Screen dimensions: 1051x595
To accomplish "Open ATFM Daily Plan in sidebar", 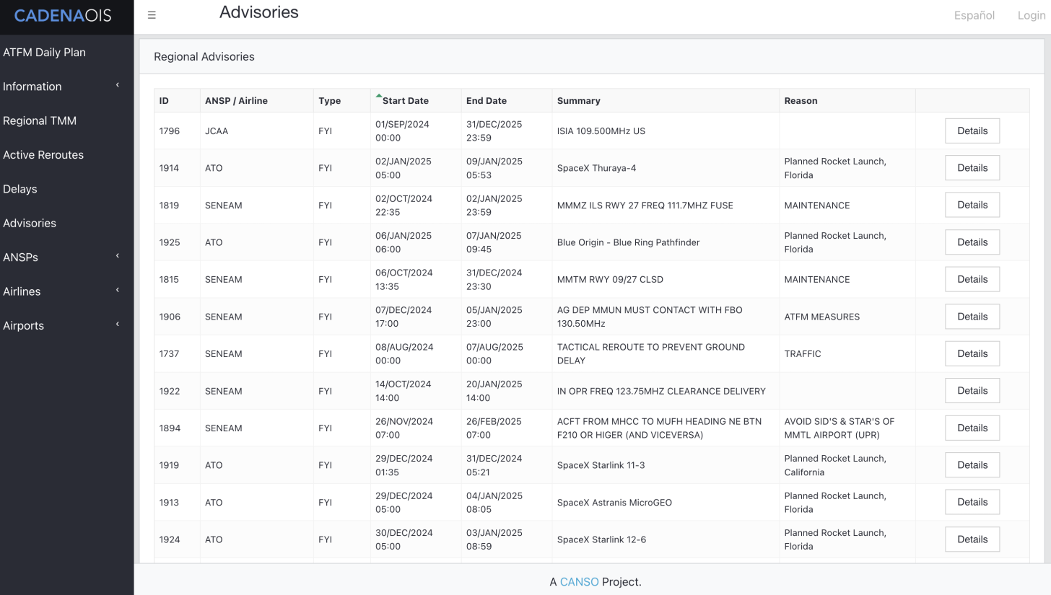I will click(45, 53).
